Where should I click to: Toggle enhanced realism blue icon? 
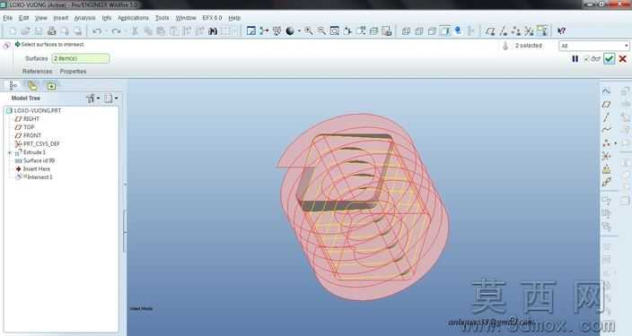click(458, 31)
